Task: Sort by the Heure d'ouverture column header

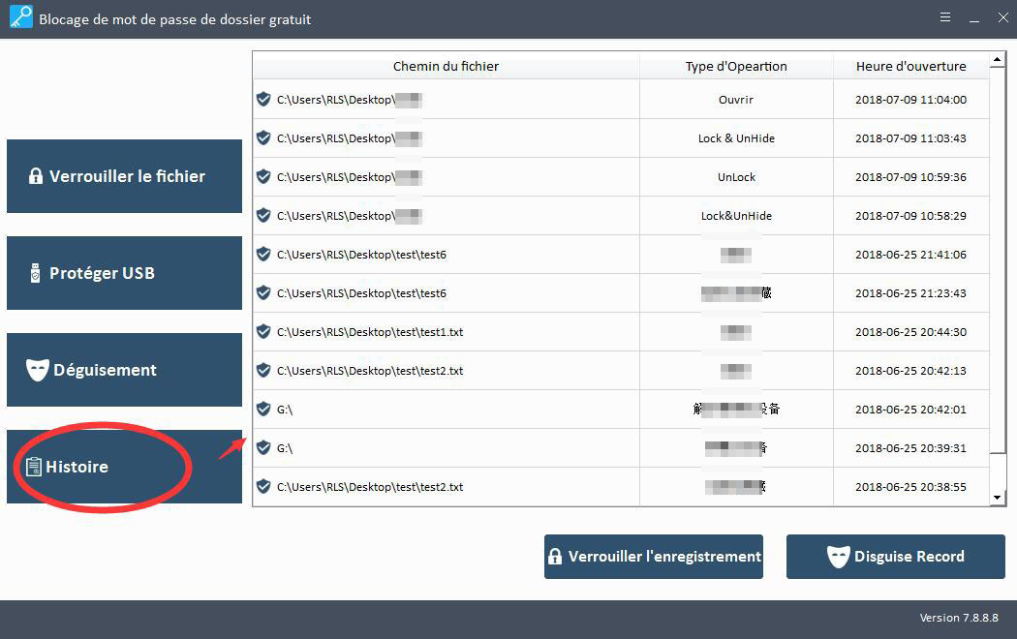Action: 910,66
